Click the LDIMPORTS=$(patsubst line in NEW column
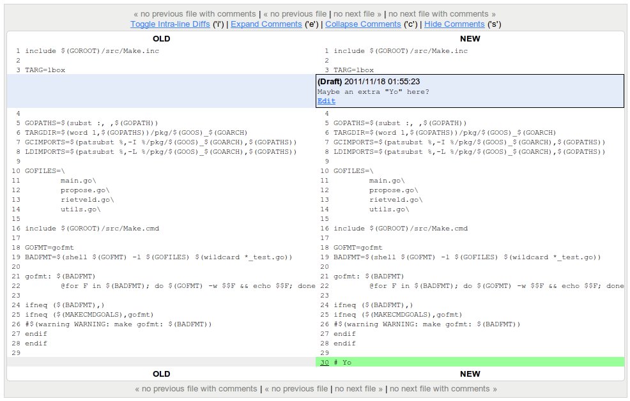 (469, 152)
